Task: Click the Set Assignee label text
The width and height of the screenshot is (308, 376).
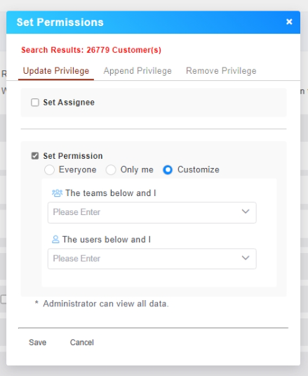Action: point(69,103)
